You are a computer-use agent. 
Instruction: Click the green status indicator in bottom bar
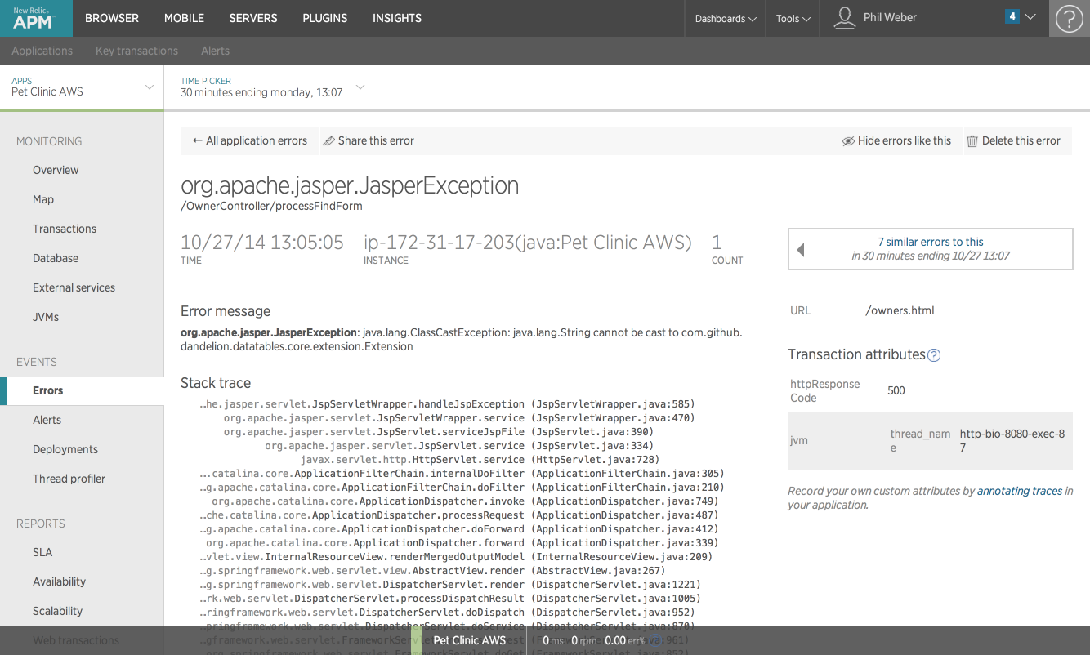point(417,640)
